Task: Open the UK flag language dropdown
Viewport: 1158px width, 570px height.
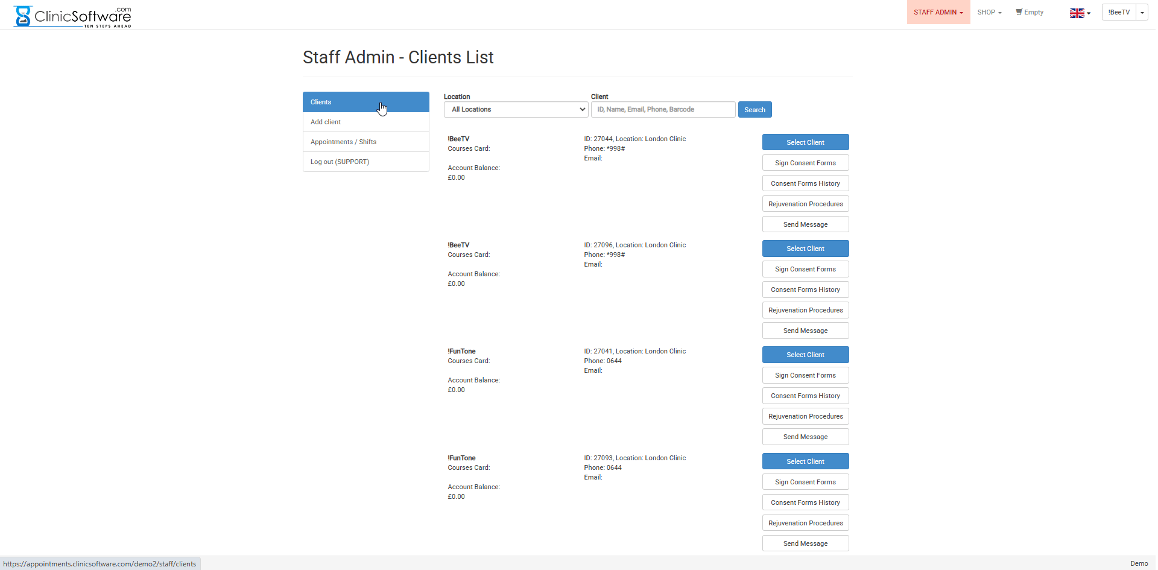Action: 1080,12
